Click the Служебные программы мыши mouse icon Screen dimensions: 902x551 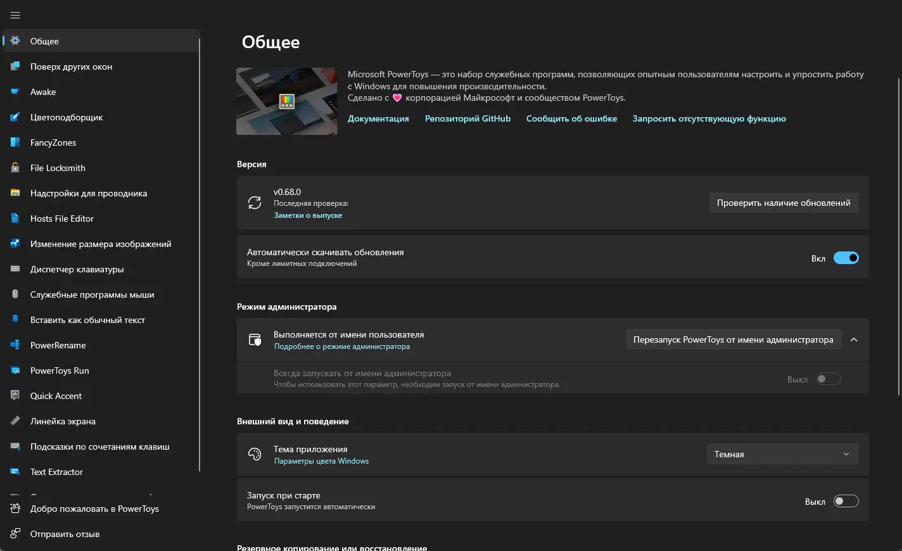tap(15, 294)
